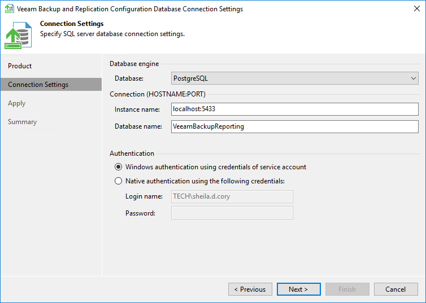The image size is (426, 303).
Task: Click the Veeam icon in the title bar
Action: pyautogui.click(x=10, y=9)
